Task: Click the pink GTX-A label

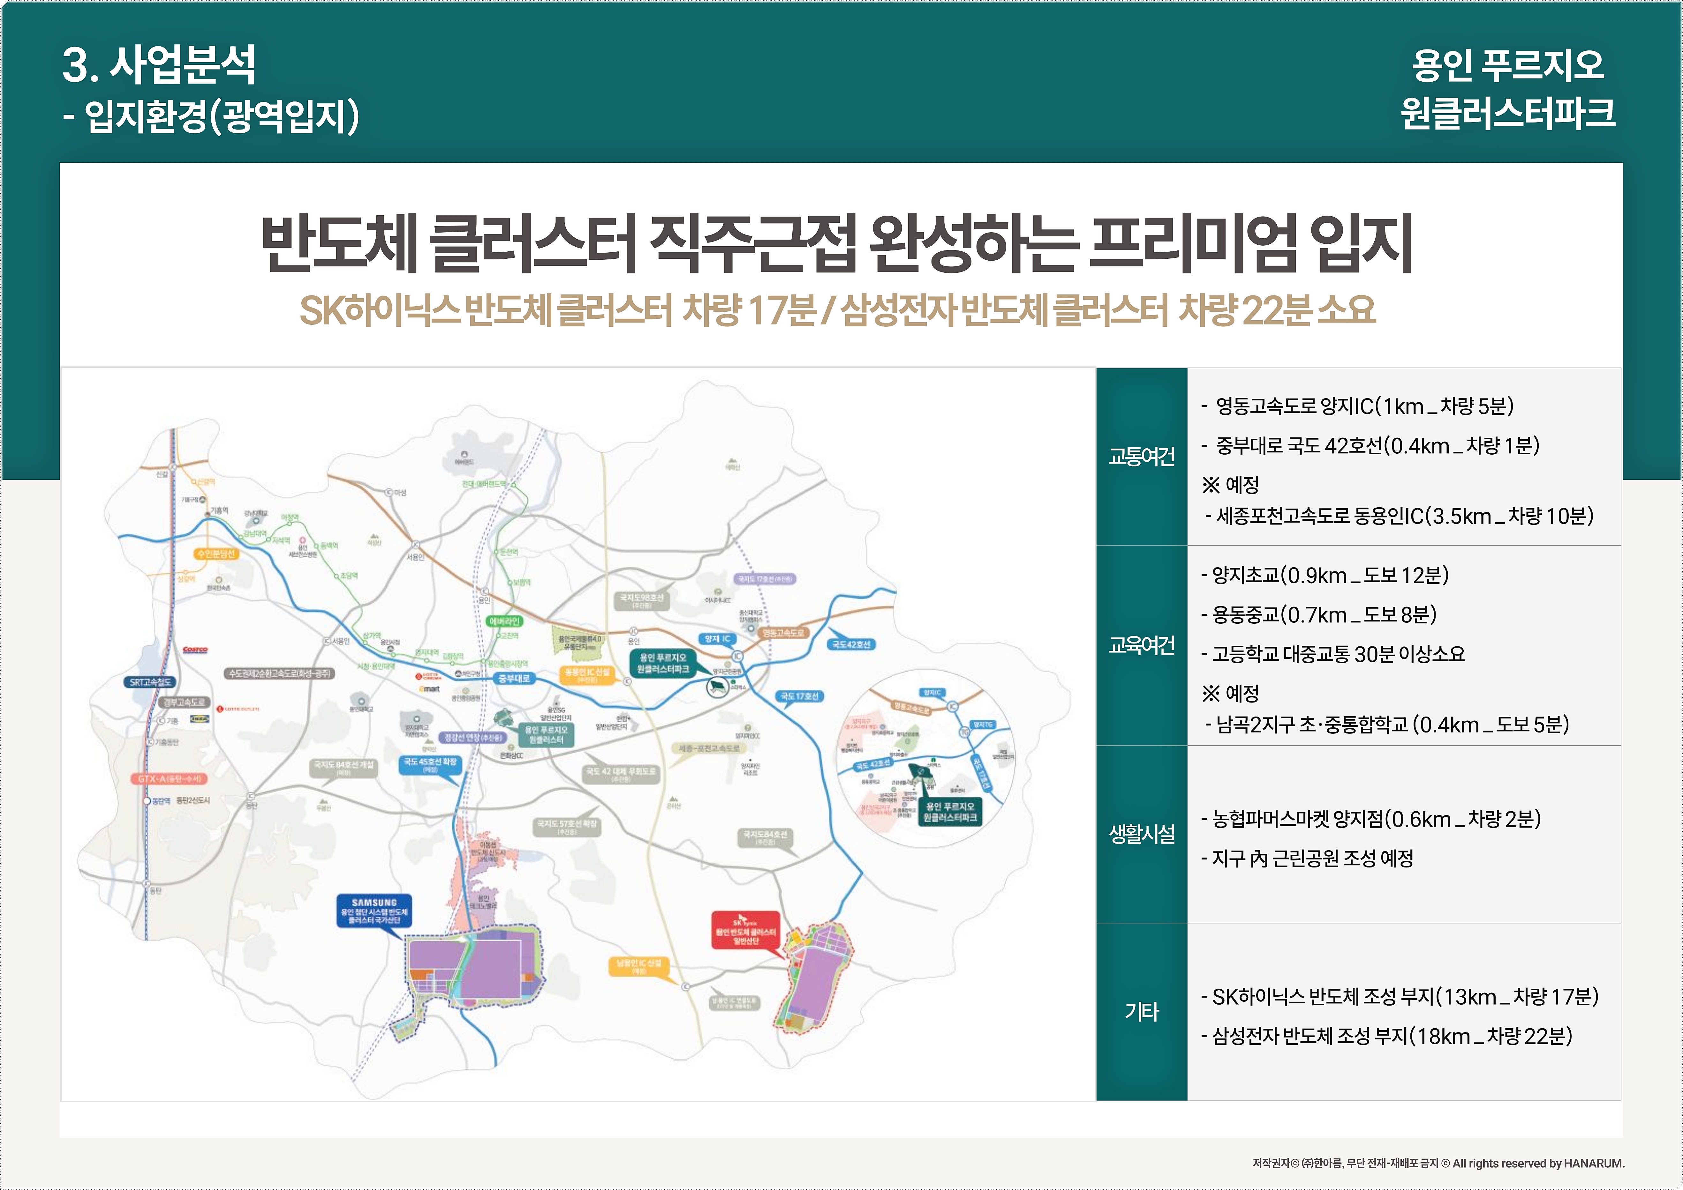Action: pos(169,778)
